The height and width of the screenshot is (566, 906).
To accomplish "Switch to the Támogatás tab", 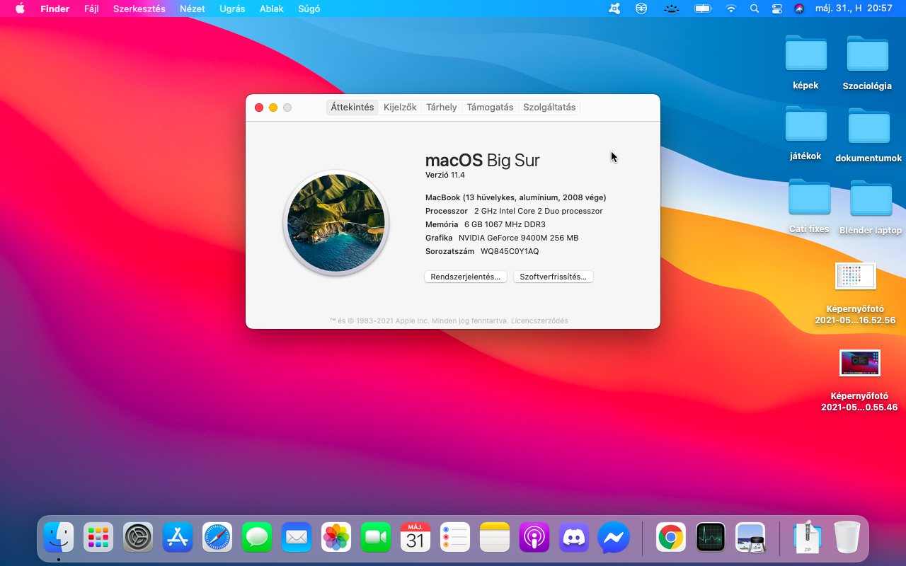I will coord(490,108).
